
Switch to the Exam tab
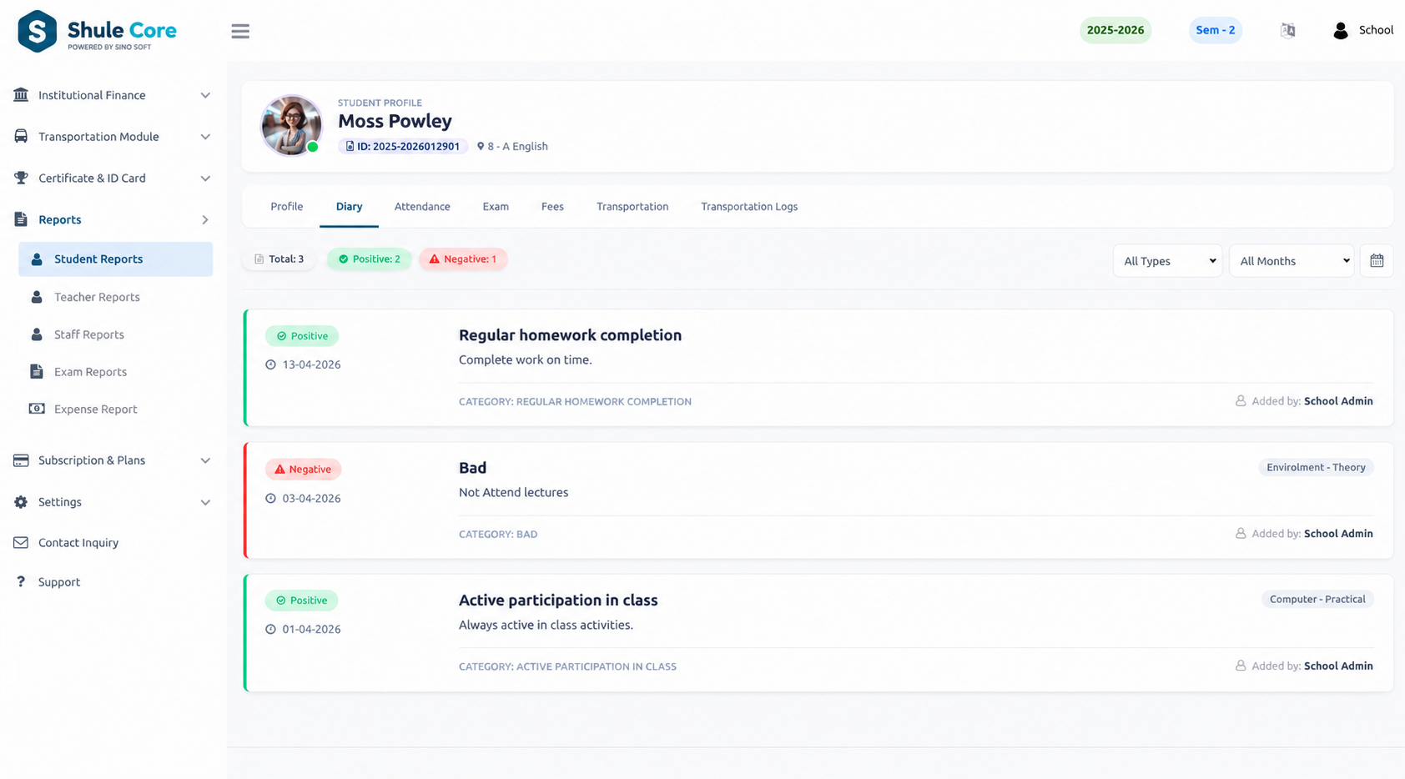click(x=496, y=207)
